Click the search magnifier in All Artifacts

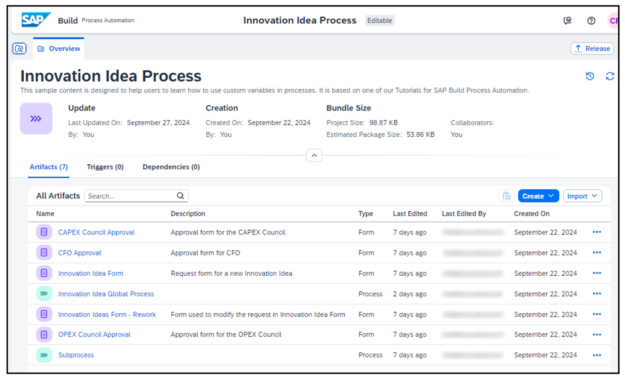coord(180,196)
